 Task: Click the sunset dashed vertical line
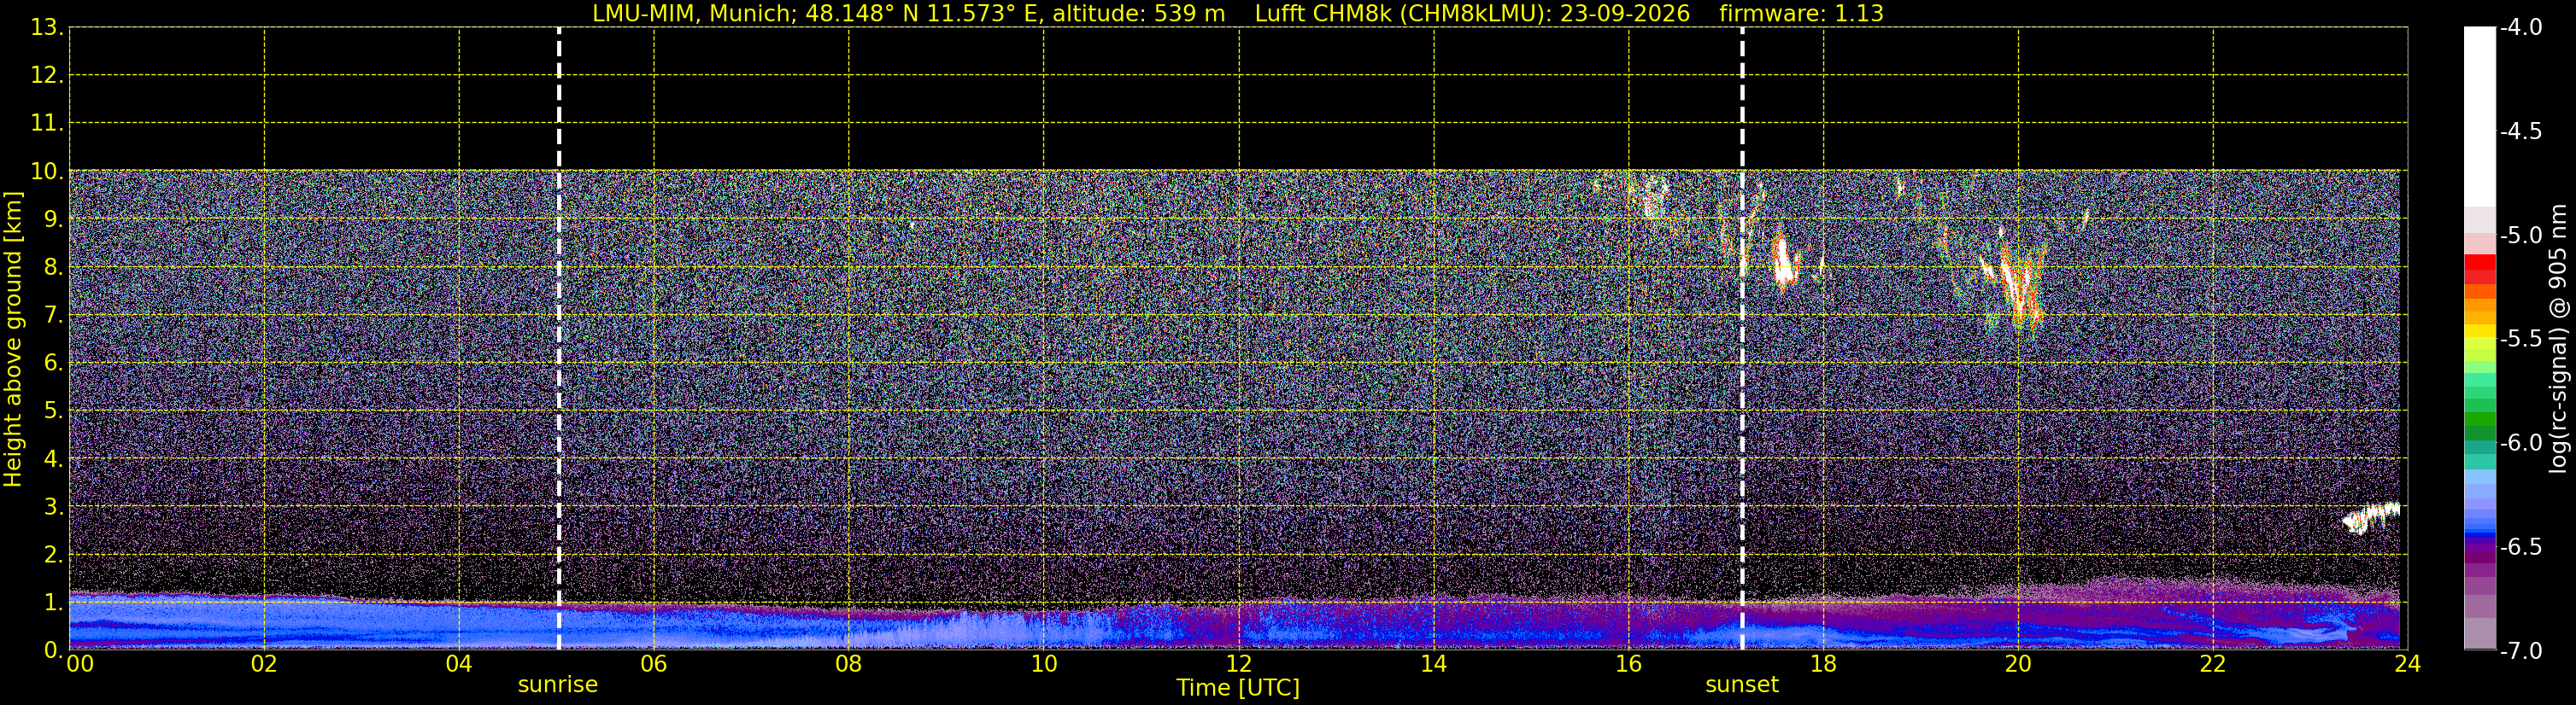click(1742, 339)
